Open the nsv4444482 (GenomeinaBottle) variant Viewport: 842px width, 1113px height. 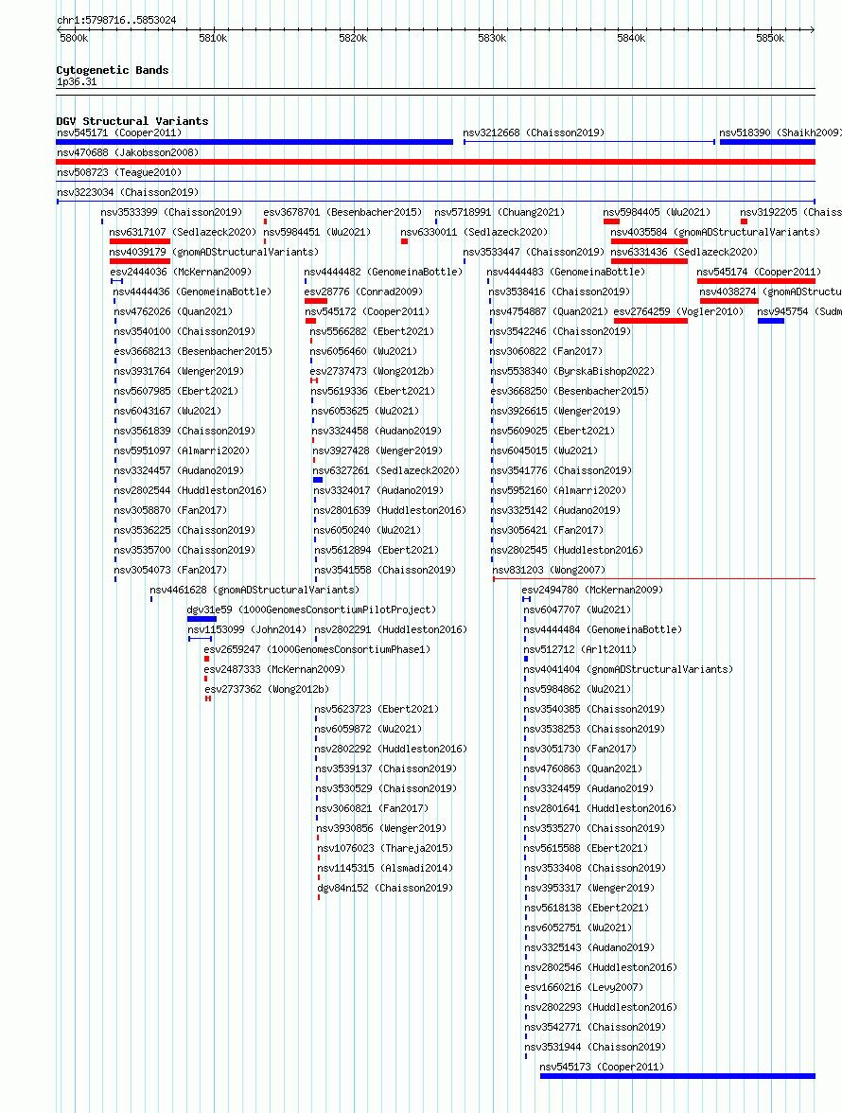(x=383, y=272)
